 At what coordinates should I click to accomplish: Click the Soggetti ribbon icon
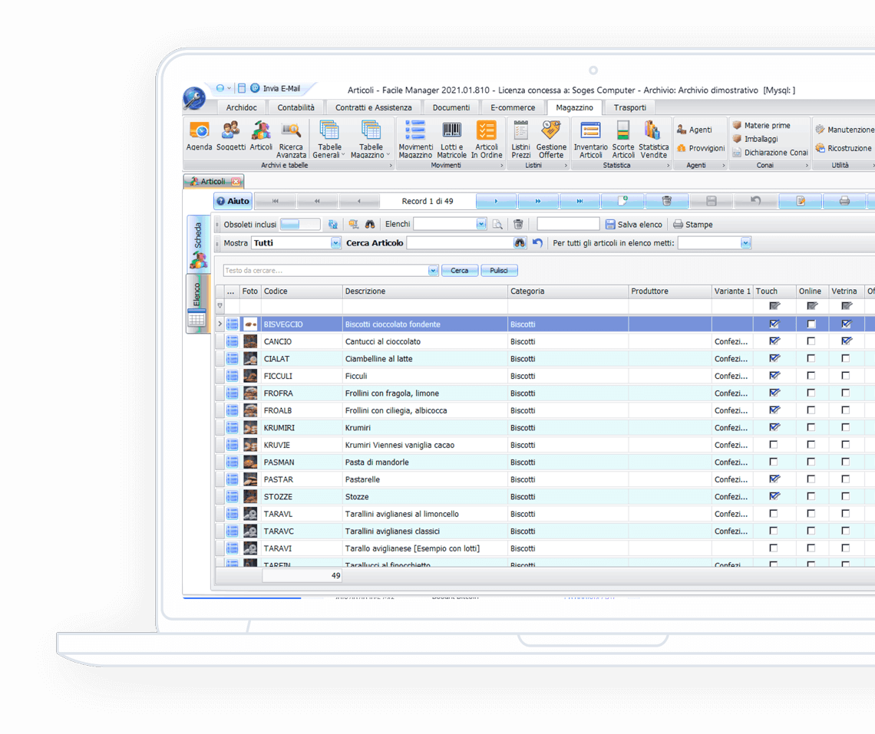(x=230, y=132)
